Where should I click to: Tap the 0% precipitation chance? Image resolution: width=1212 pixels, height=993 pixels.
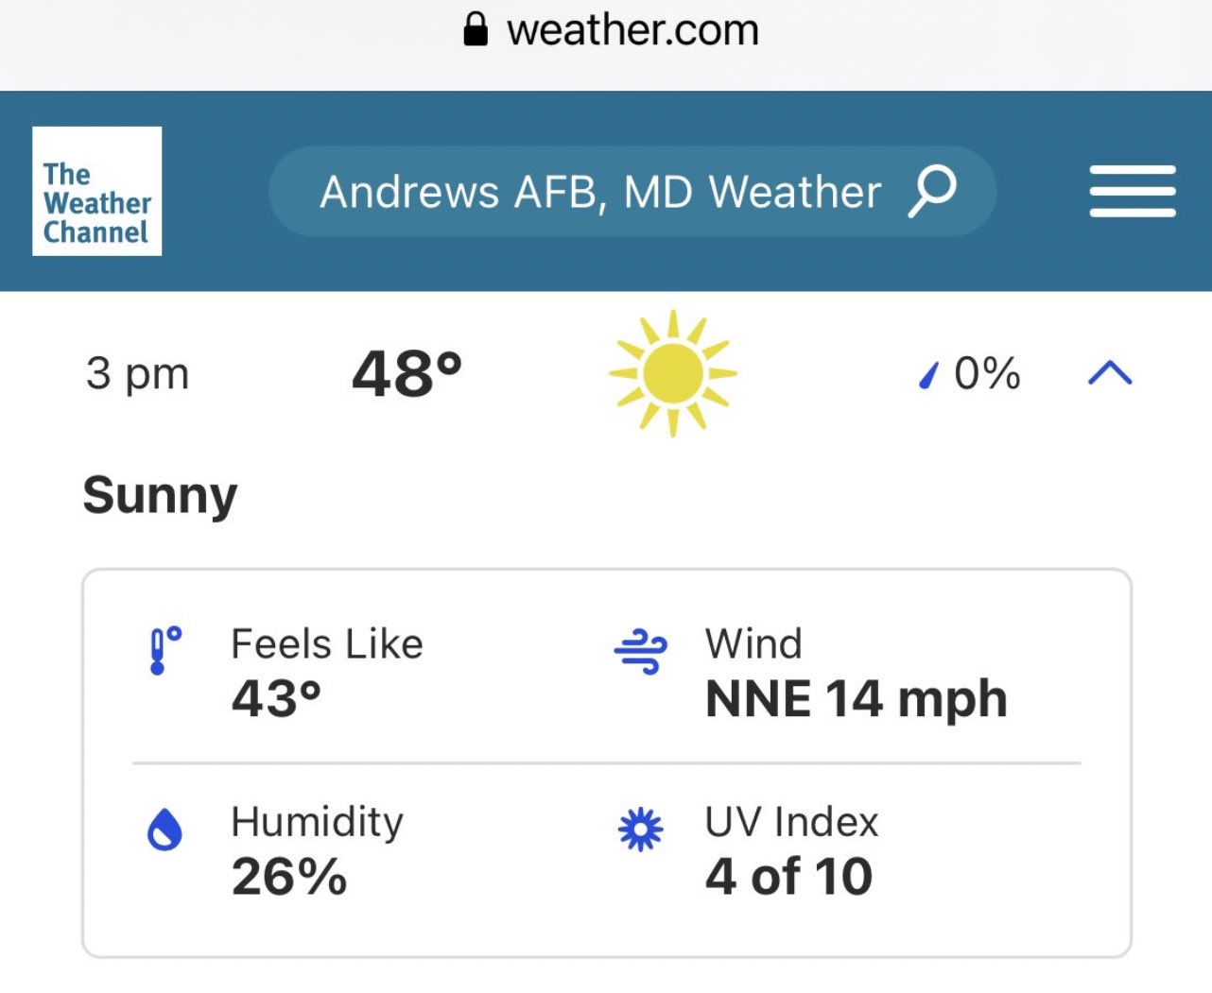click(x=987, y=373)
